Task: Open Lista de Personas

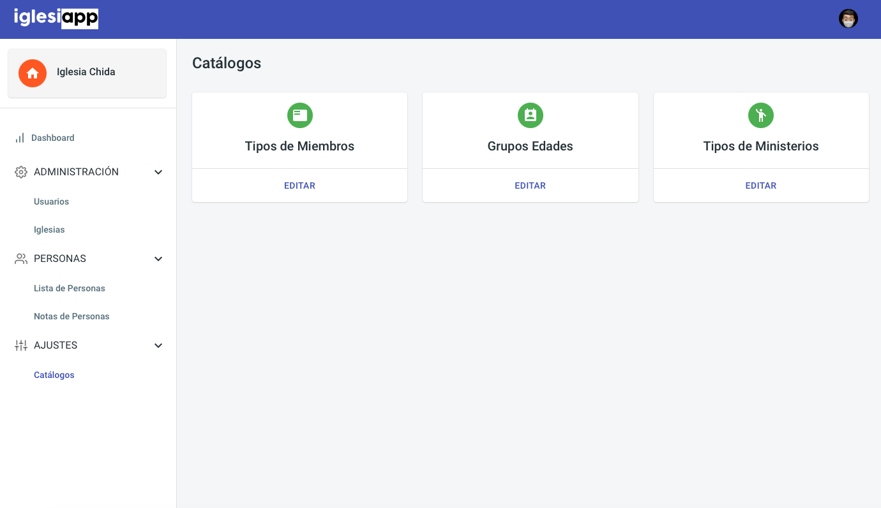Action: click(x=70, y=288)
